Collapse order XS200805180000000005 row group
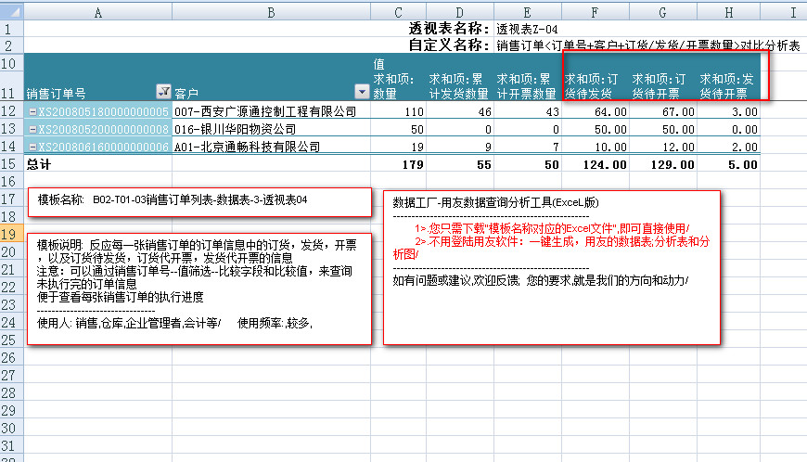Image resolution: width=807 pixels, height=462 pixels. click(x=32, y=112)
